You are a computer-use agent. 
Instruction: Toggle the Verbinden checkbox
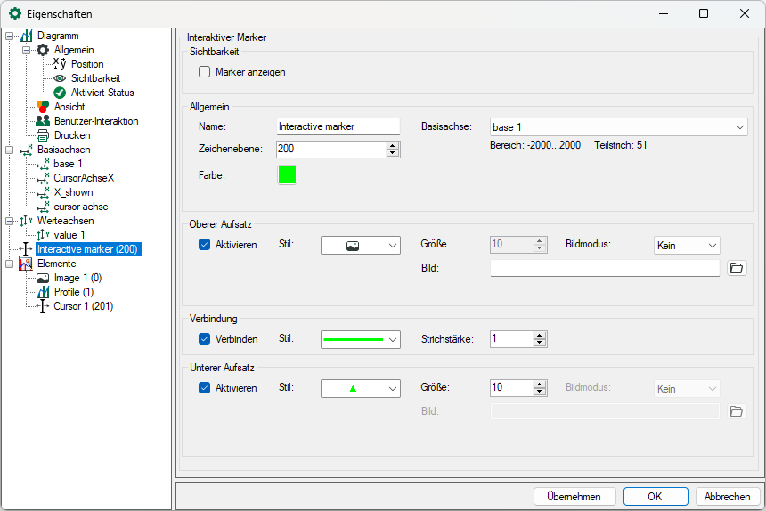tap(205, 339)
